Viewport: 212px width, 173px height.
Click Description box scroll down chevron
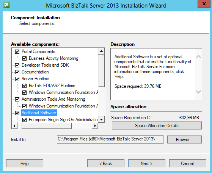(x=198, y=92)
